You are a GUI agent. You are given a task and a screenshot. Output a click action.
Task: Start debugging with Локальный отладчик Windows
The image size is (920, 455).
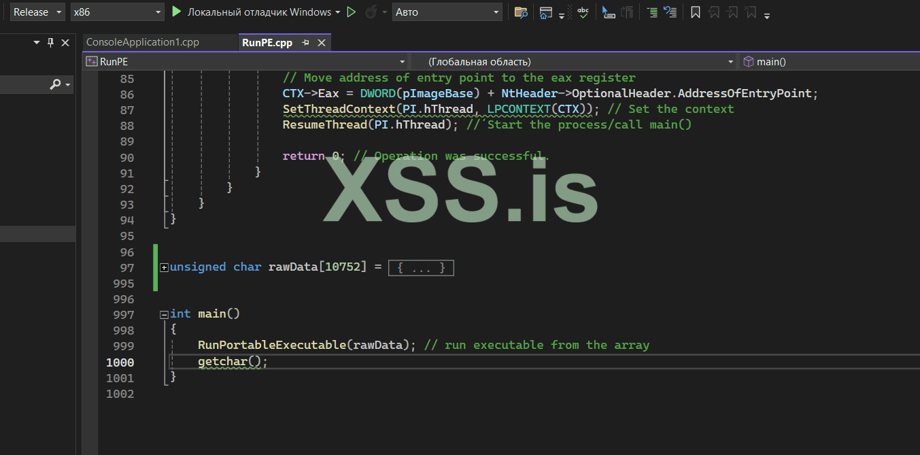tap(251, 12)
